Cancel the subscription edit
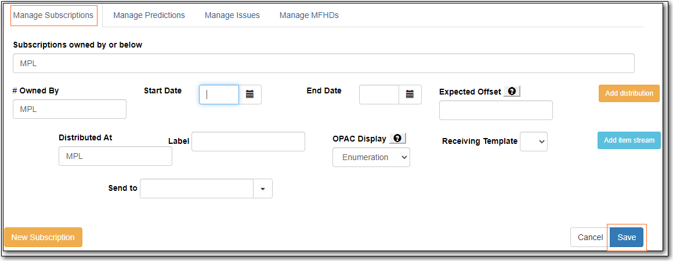Viewport: 673px width, 261px height. click(x=590, y=237)
